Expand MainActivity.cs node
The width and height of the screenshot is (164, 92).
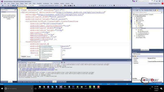point(135,36)
